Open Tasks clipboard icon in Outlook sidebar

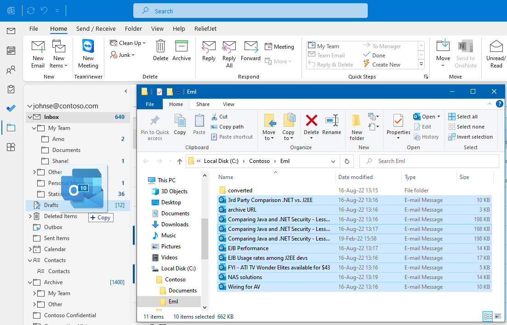(x=11, y=89)
